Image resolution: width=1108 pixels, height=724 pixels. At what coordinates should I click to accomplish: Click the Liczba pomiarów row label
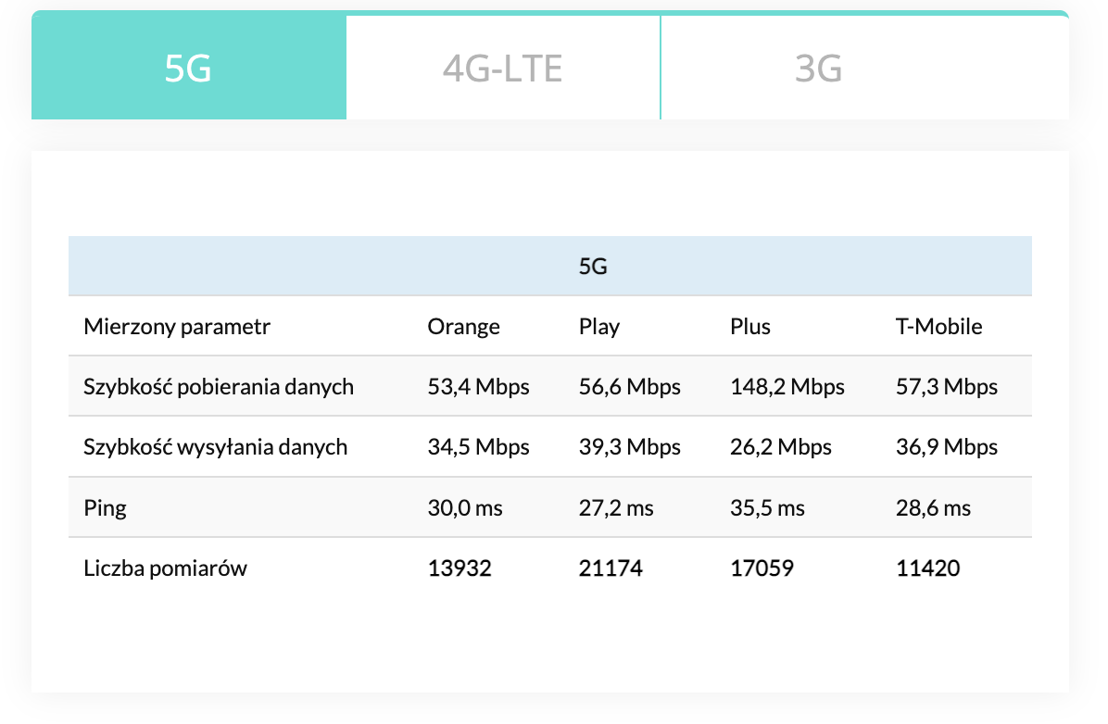pos(165,568)
